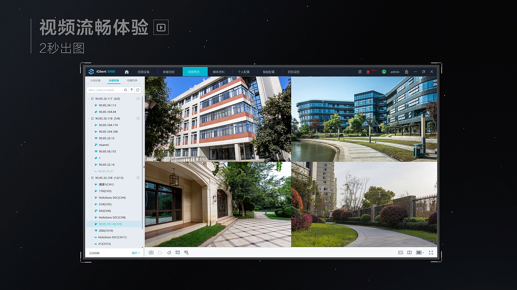517x290 pixels.
Task: Open the device filter funnel
Action: [132, 90]
